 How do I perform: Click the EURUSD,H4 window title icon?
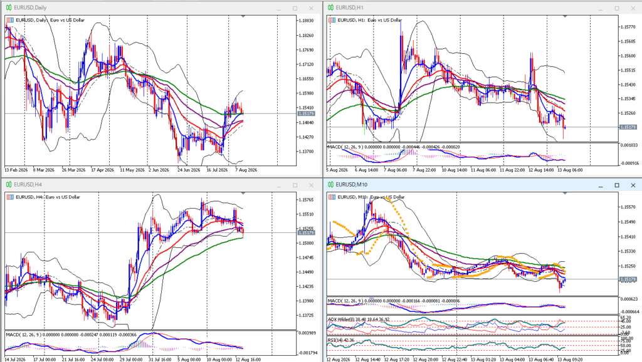point(9,185)
